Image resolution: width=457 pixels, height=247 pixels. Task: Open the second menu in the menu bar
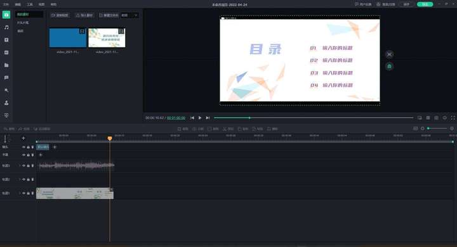(18, 4)
